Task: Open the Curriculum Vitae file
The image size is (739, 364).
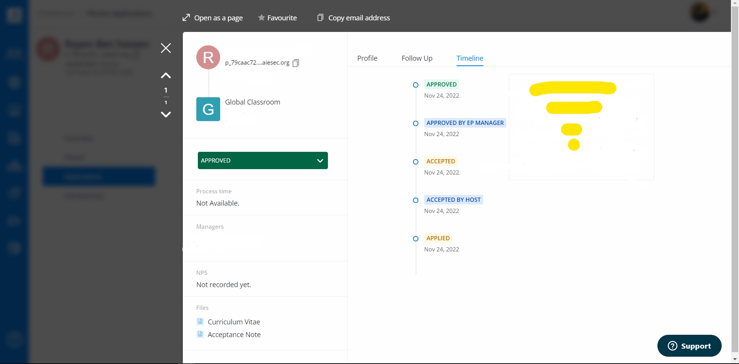Action: (x=234, y=322)
